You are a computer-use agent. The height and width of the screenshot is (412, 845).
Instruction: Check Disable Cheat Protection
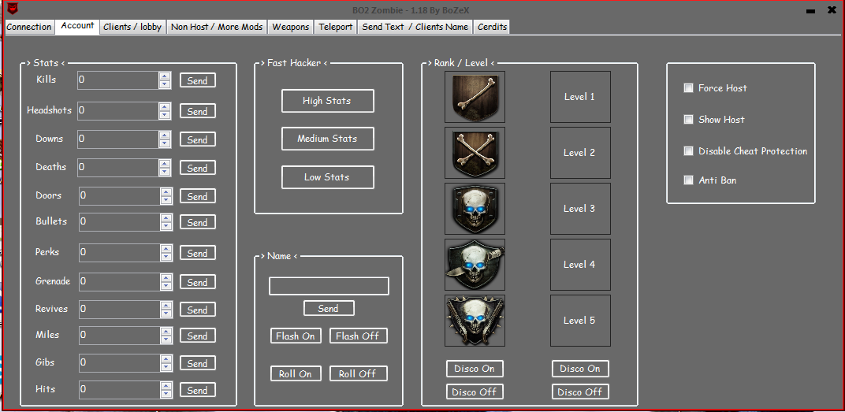click(x=688, y=150)
